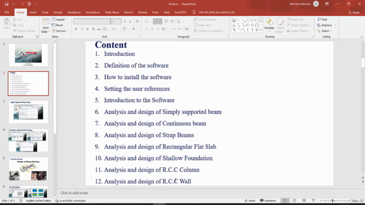Open the File menu
365x205 pixels.
7,13
